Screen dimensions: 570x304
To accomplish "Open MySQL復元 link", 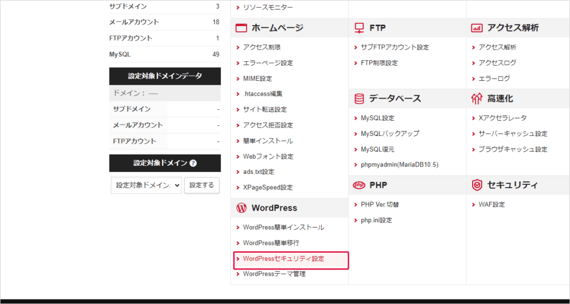I will point(377,149).
